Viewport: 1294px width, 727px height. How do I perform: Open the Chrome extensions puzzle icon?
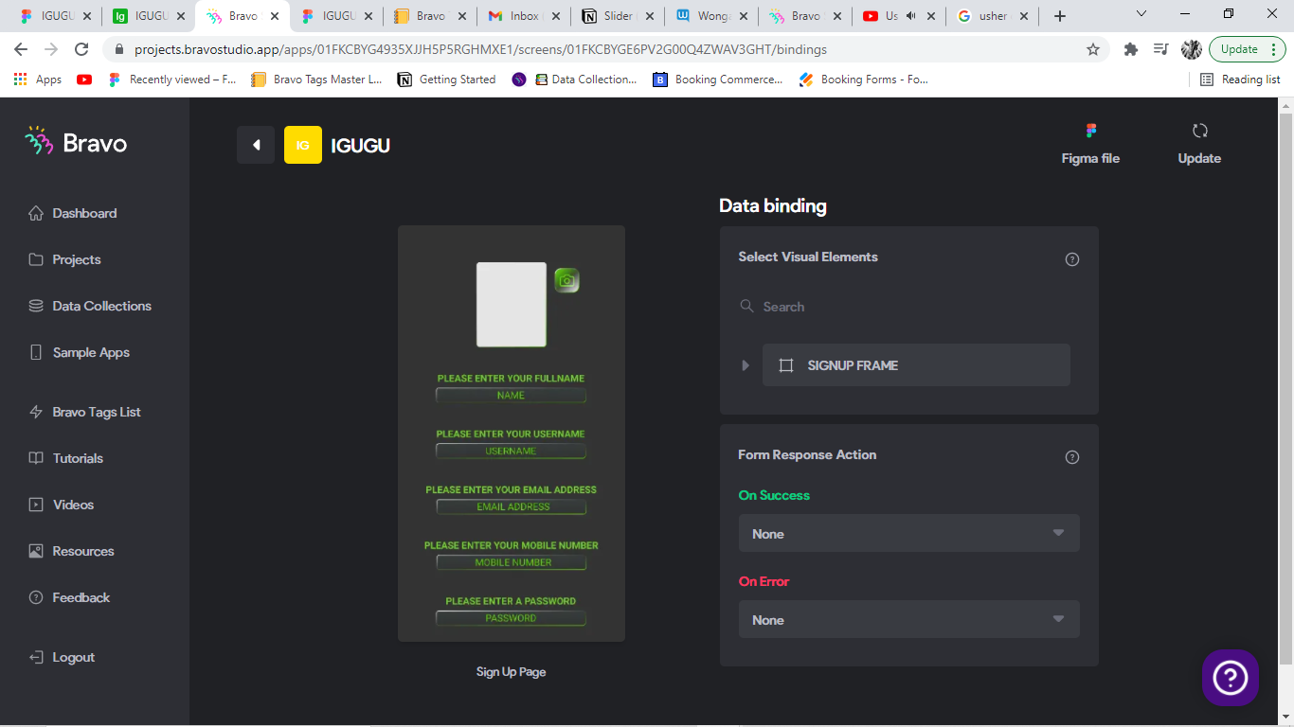tap(1130, 49)
